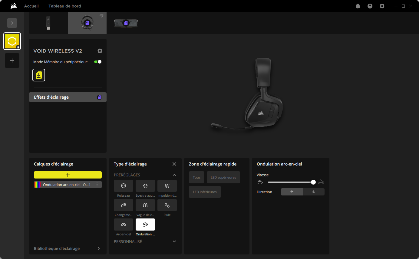Add a lighting layer with yellow plus bar

(68, 175)
